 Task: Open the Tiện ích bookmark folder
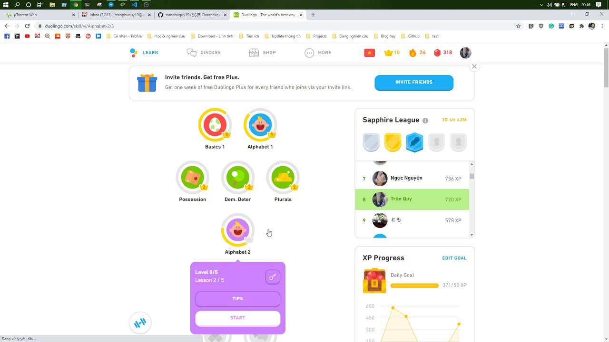249,36
